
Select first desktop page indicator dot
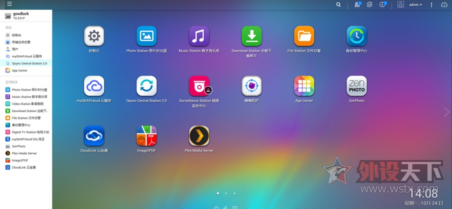point(218,193)
